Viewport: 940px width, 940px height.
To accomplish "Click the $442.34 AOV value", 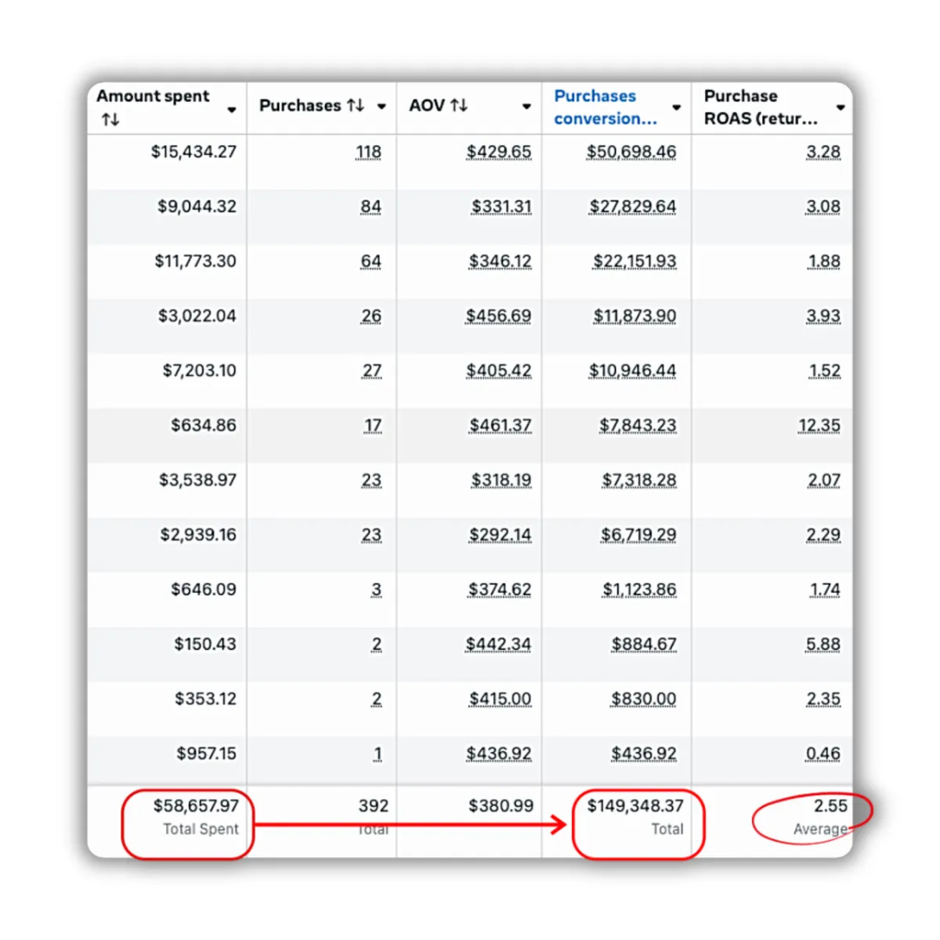I will click(498, 645).
